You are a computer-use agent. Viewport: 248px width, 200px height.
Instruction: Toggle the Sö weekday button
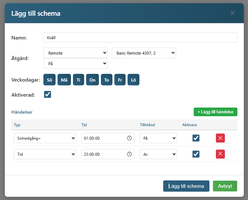(49, 80)
